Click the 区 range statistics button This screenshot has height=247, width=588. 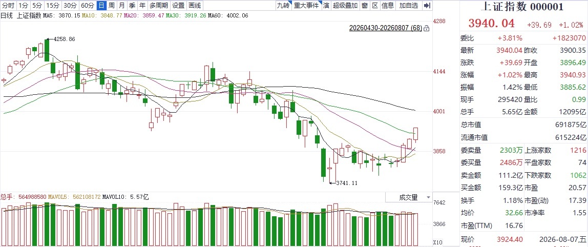pos(374,5)
